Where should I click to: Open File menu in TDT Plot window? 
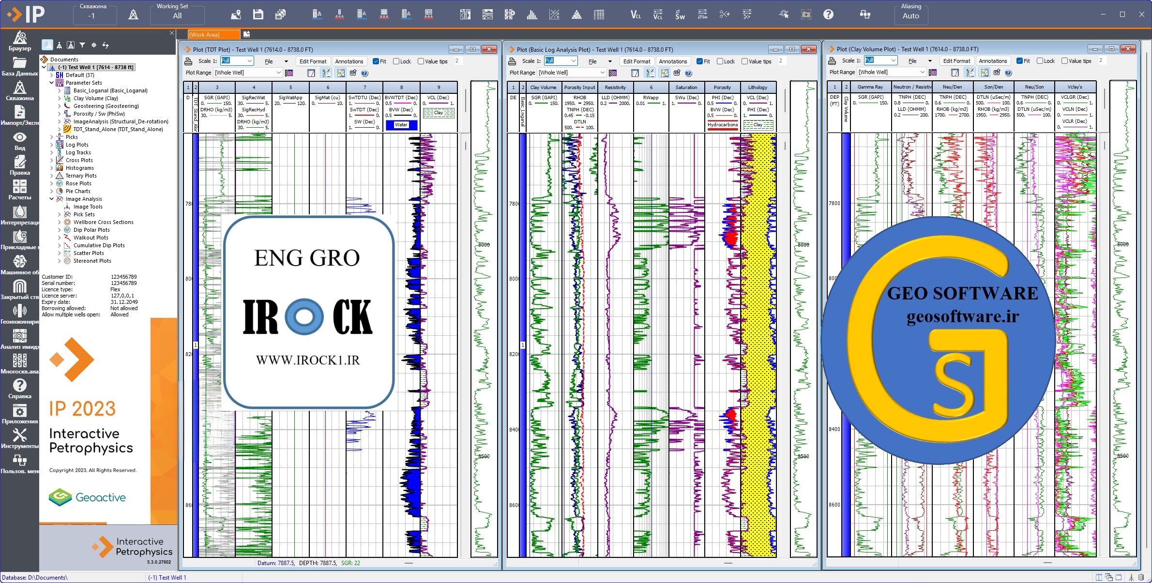pos(269,61)
